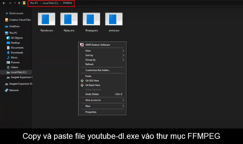This screenshot has height=144, width=243.
Task: Expand the Sort by submenu
Action: pos(102,55)
